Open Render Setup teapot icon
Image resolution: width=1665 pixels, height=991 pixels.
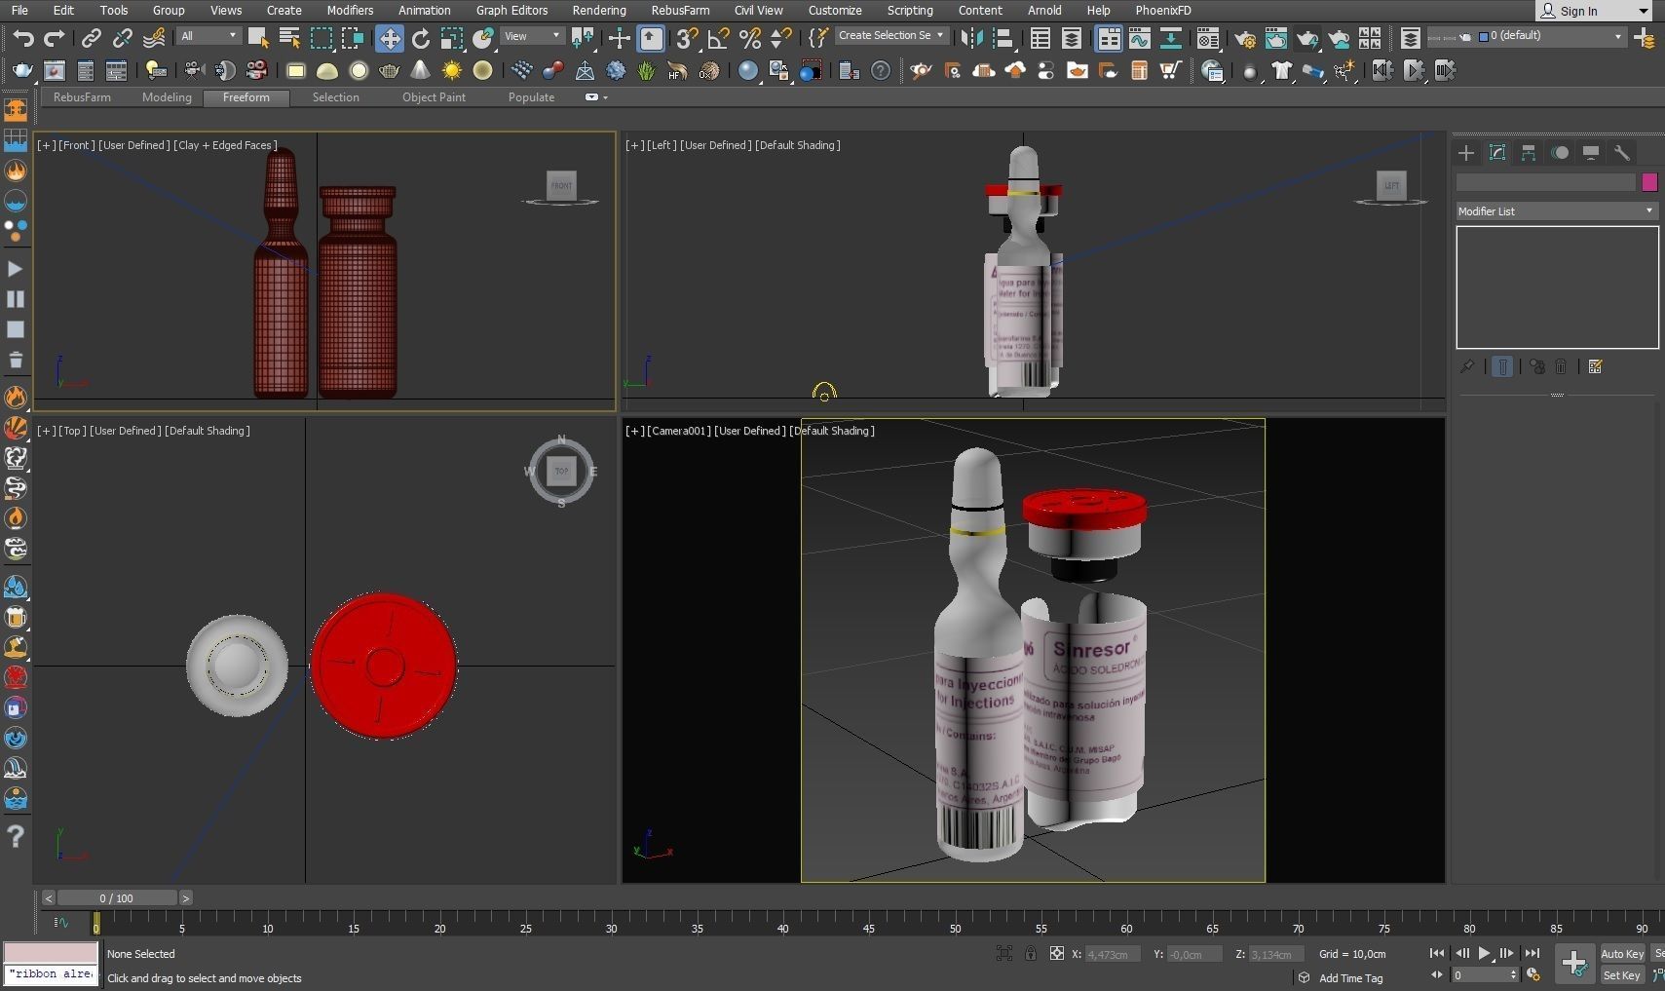[x=1245, y=38]
